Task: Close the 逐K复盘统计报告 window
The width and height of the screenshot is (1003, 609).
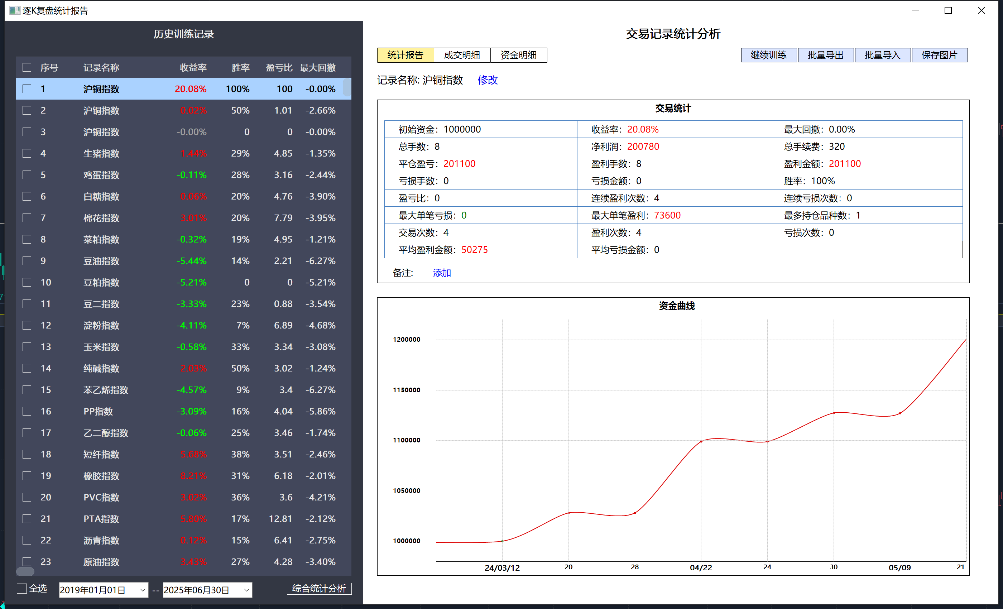Action: click(982, 11)
